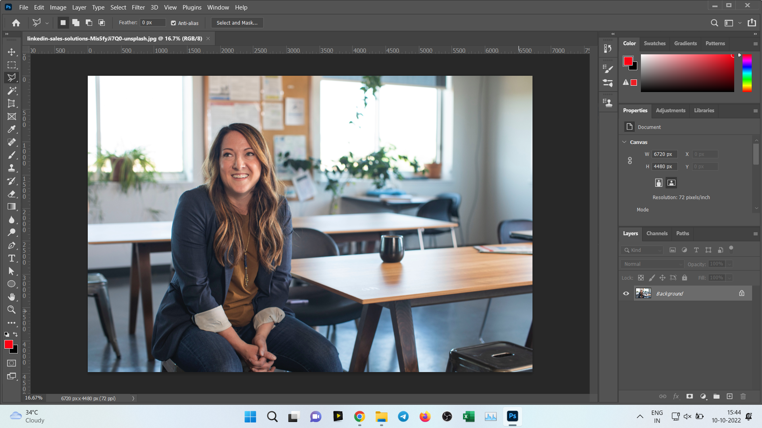This screenshot has width=762, height=428.
Task: Switch to the Swatches tab
Action: [654, 43]
